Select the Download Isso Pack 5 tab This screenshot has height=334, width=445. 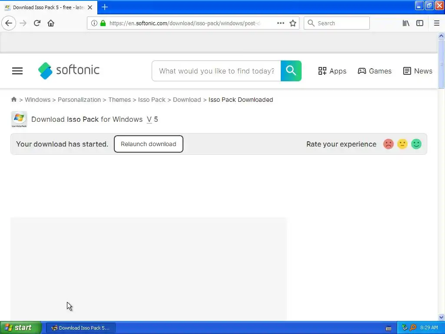pyautogui.click(x=48, y=7)
